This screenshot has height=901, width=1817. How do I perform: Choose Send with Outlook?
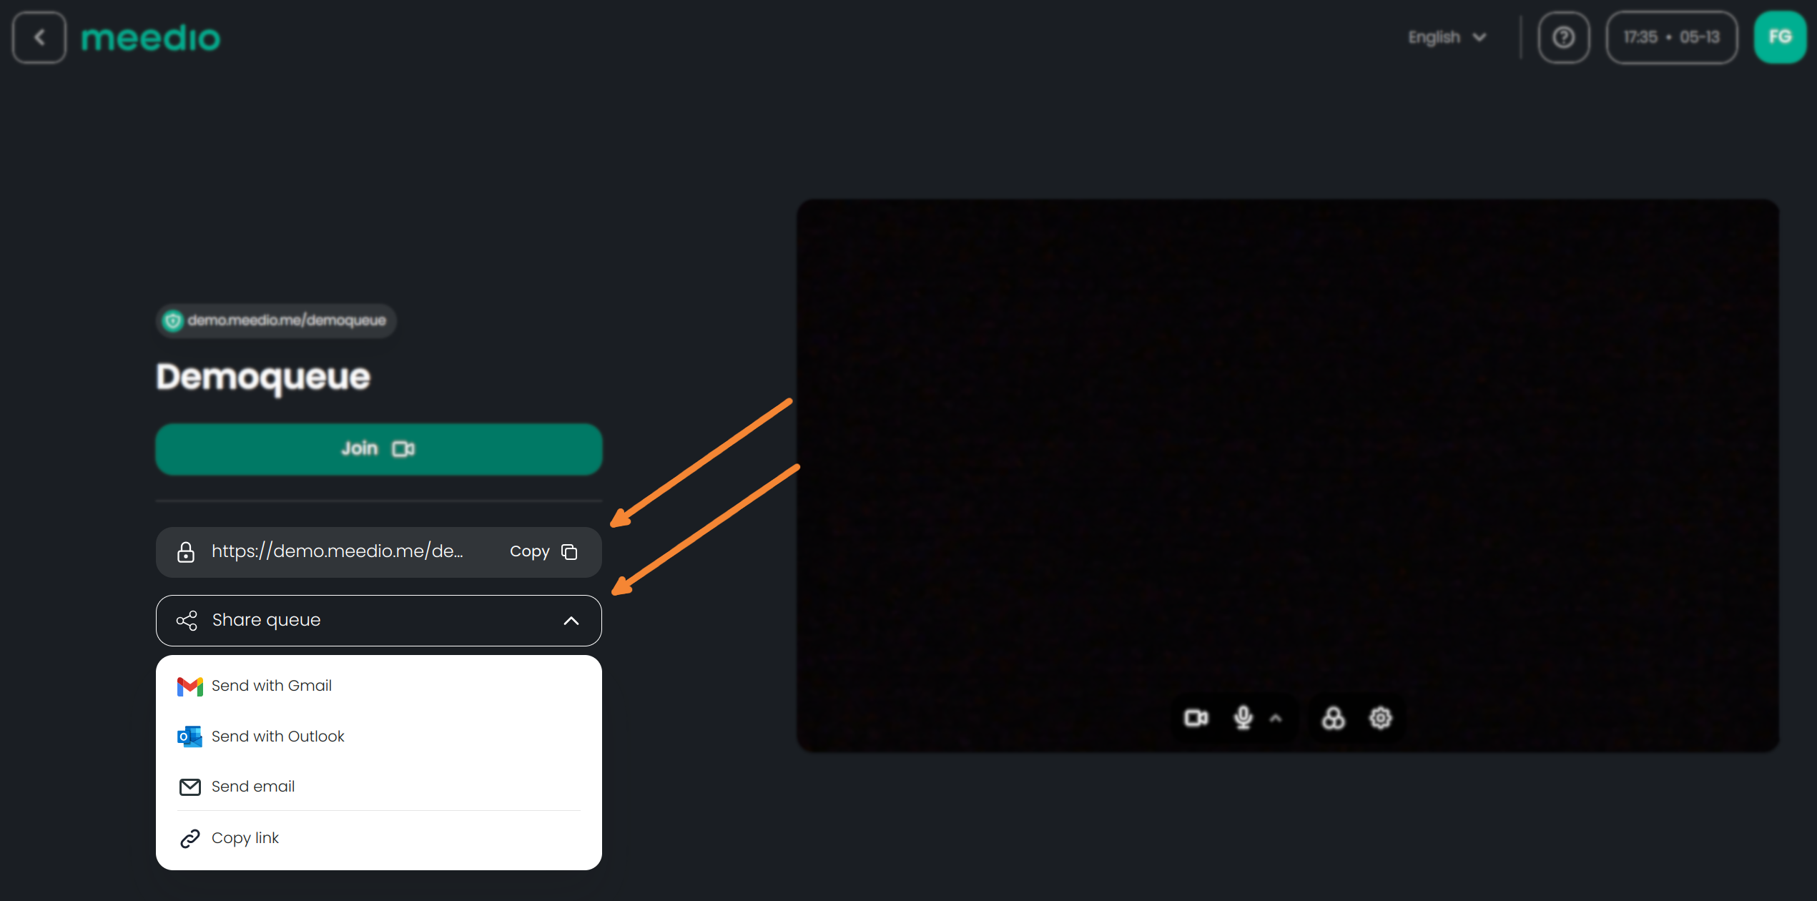378,737
